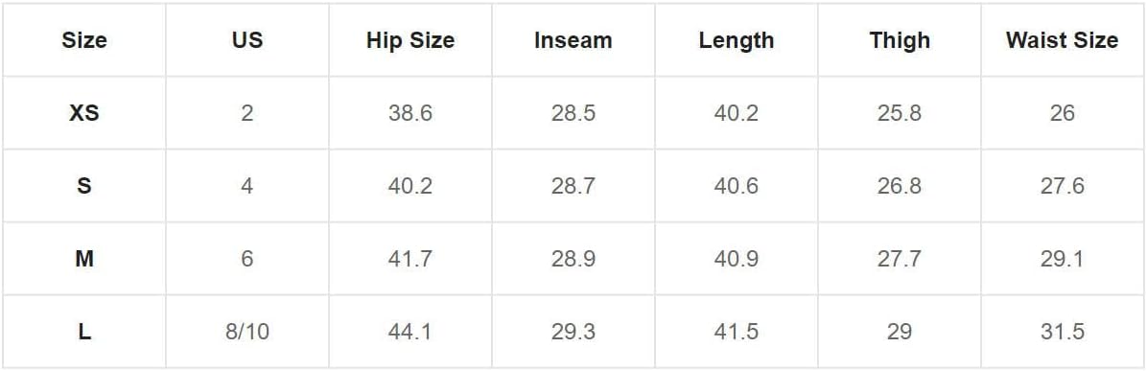This screenshot has width=1147, height=371.
Task: Select the 8/10 US size cell
Action: click(247, 333)
